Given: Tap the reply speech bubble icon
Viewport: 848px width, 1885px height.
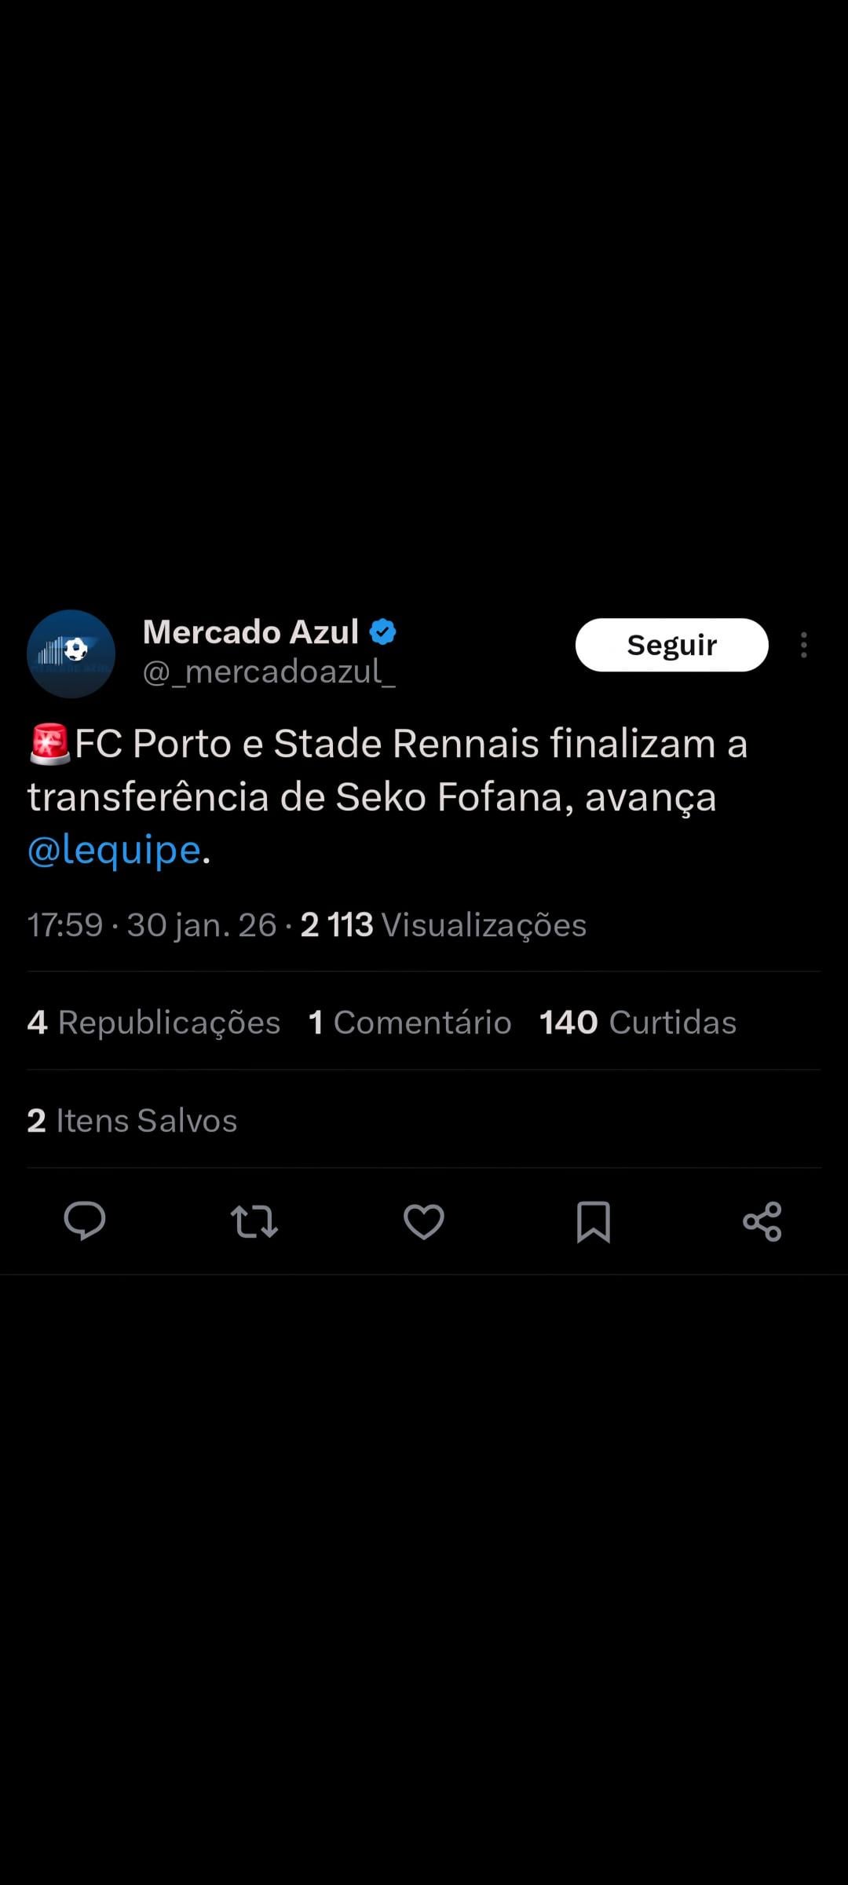Looking at the screenshot, I should click(85, 1221).
